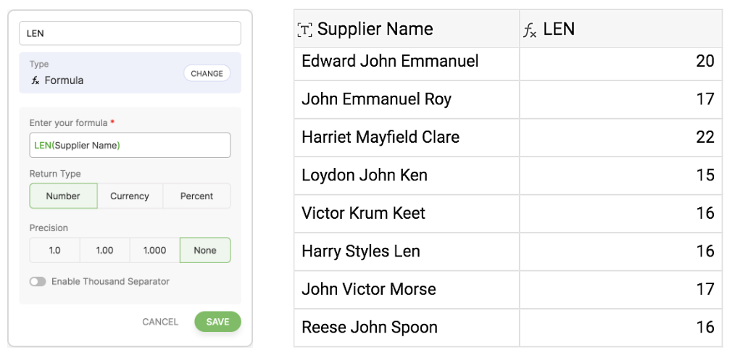
Task: Set precision to 1.000
Action: click(154, 250)
